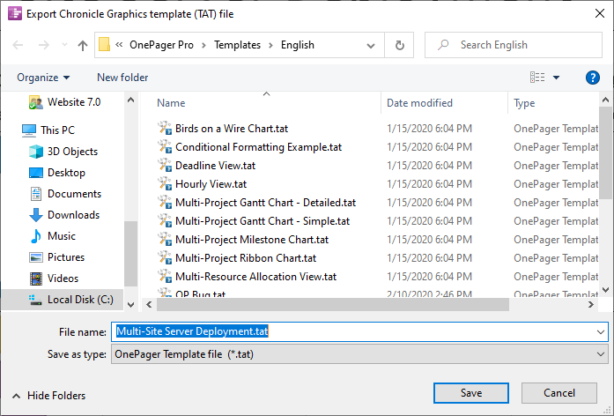Select OnePager Pro in breadcrumb path

coord(161,45)
